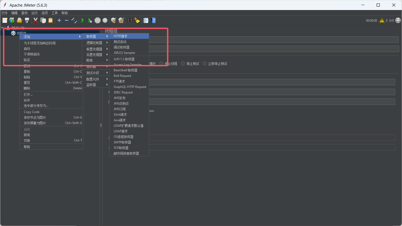Viewport: 402px width, 226px height.
Task: Click the Copy icon in toolbar
Action: pos(43,20)
